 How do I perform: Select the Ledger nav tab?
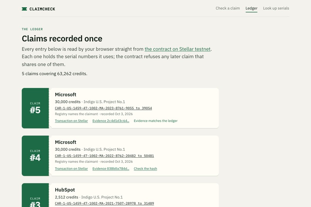pos(251,8)
